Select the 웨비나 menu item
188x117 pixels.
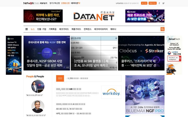point(113,29)
